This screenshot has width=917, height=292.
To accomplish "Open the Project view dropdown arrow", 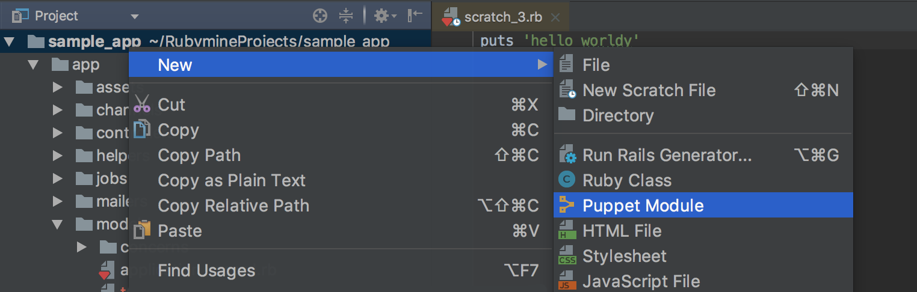I will tap(134, 17).
